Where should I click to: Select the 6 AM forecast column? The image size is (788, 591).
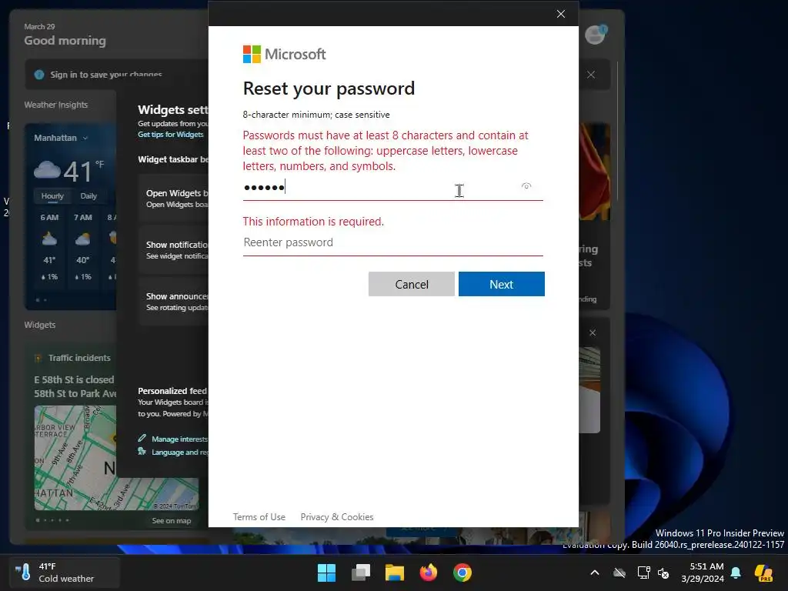[x=49, y=249]
